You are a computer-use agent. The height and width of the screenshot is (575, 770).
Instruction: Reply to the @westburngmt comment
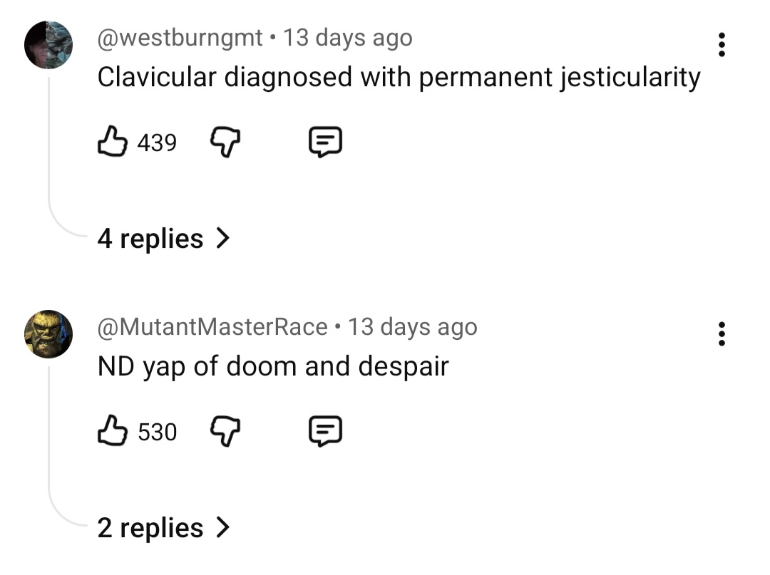325,143
